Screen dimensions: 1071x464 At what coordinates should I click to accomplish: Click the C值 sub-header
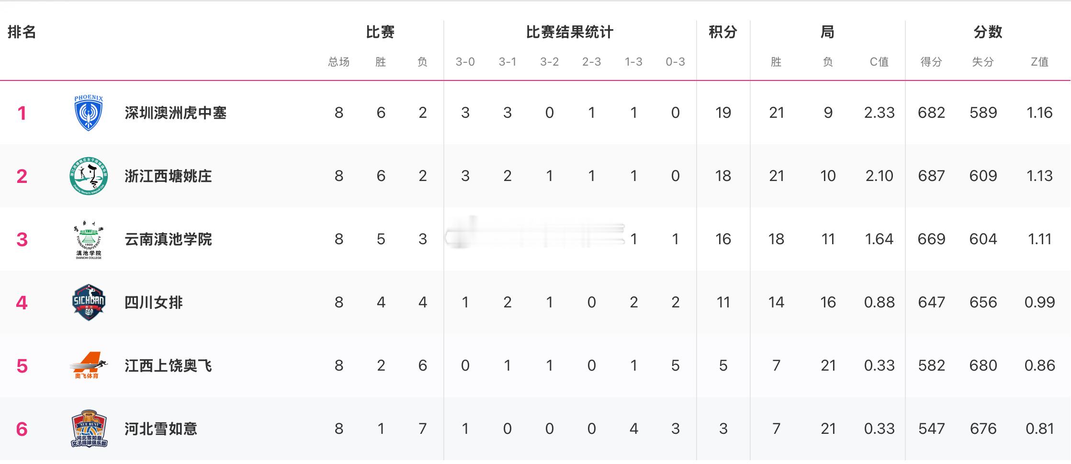(879, 62)
